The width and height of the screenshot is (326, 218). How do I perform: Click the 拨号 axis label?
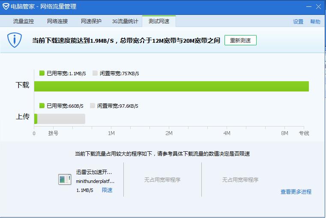tap(53, 133)
